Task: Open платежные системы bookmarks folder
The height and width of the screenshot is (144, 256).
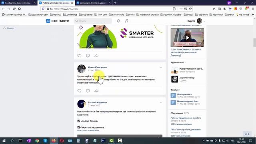Action: click(148, 14)
